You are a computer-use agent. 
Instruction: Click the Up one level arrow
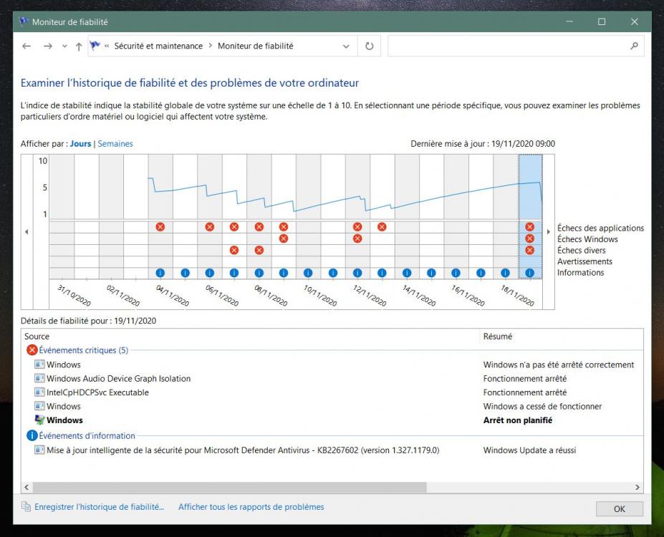78,46
